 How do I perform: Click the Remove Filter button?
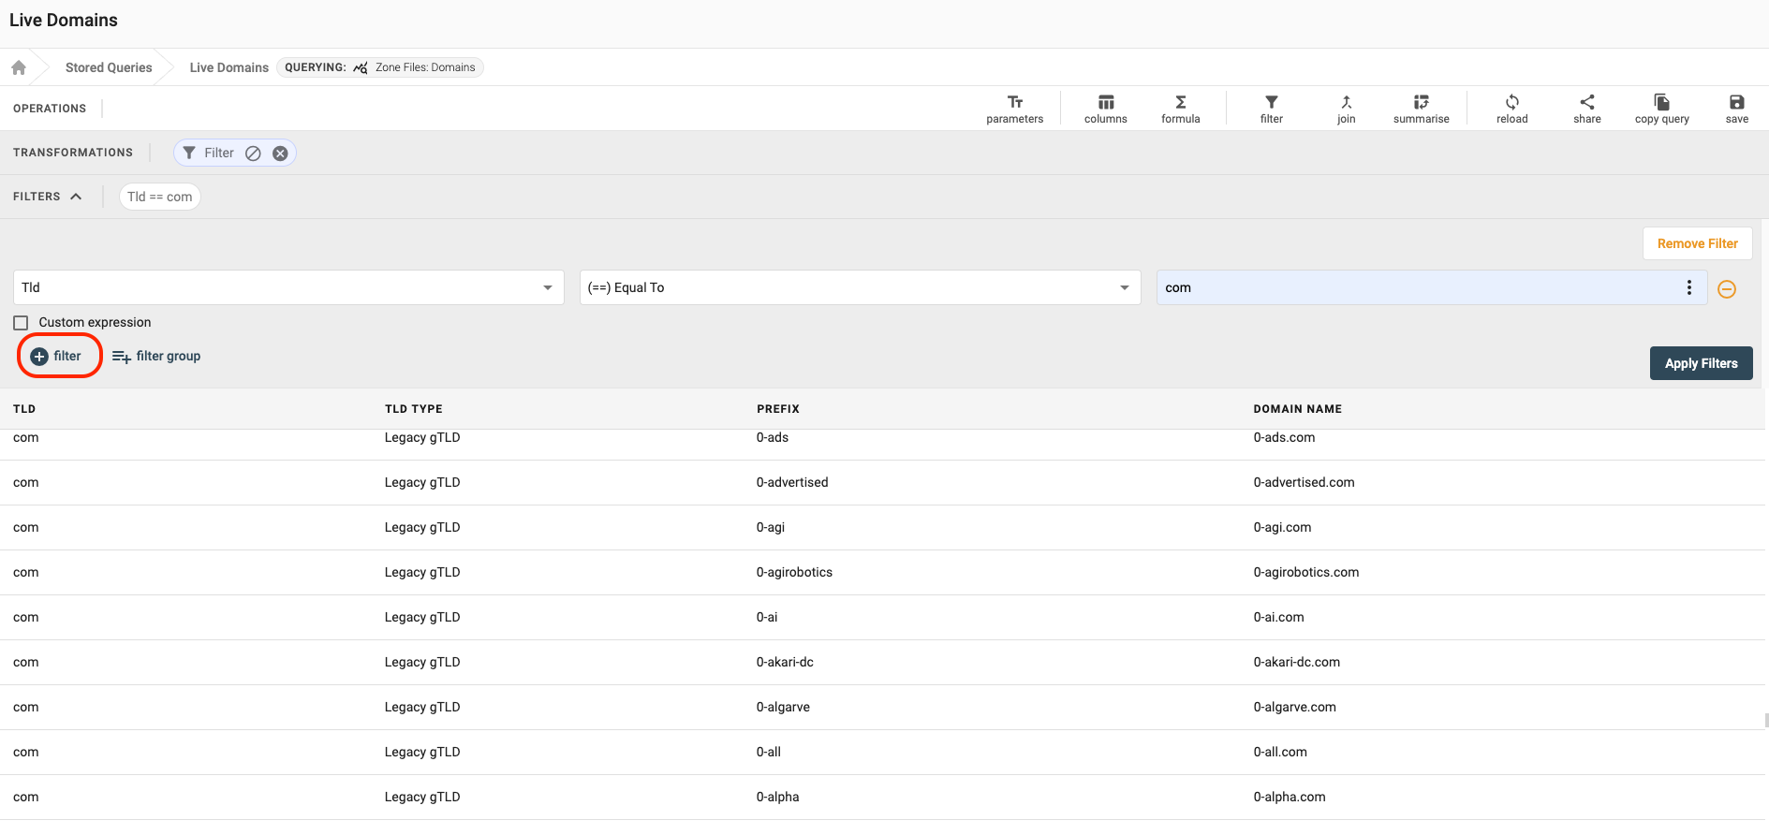(1697, 243)
